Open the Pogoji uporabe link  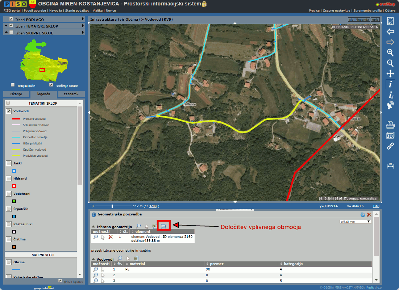click(x=35, y=11)
